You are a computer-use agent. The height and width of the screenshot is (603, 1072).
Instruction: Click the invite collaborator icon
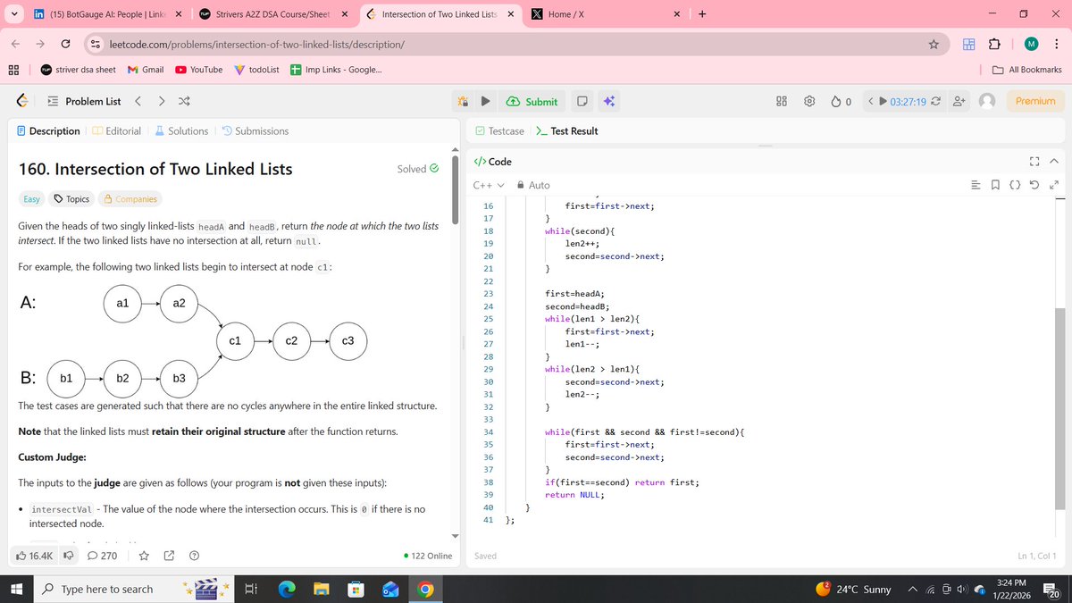pos(959,102)
